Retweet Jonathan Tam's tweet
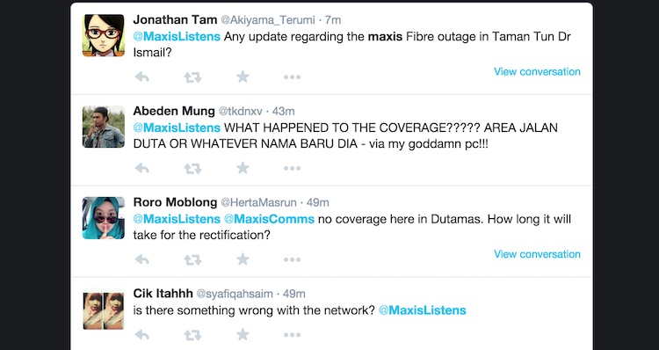 coord(192,77)
